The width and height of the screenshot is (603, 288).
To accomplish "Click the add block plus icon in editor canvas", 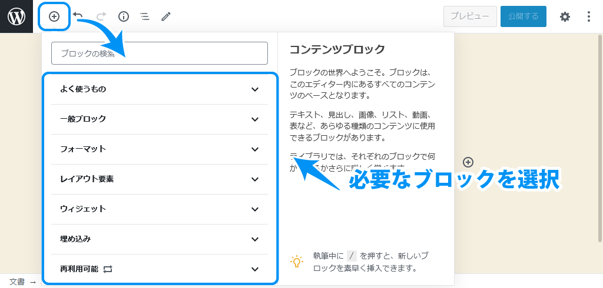I will point(468,162).
